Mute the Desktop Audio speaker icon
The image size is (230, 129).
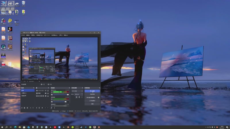(x=52, y=102)
